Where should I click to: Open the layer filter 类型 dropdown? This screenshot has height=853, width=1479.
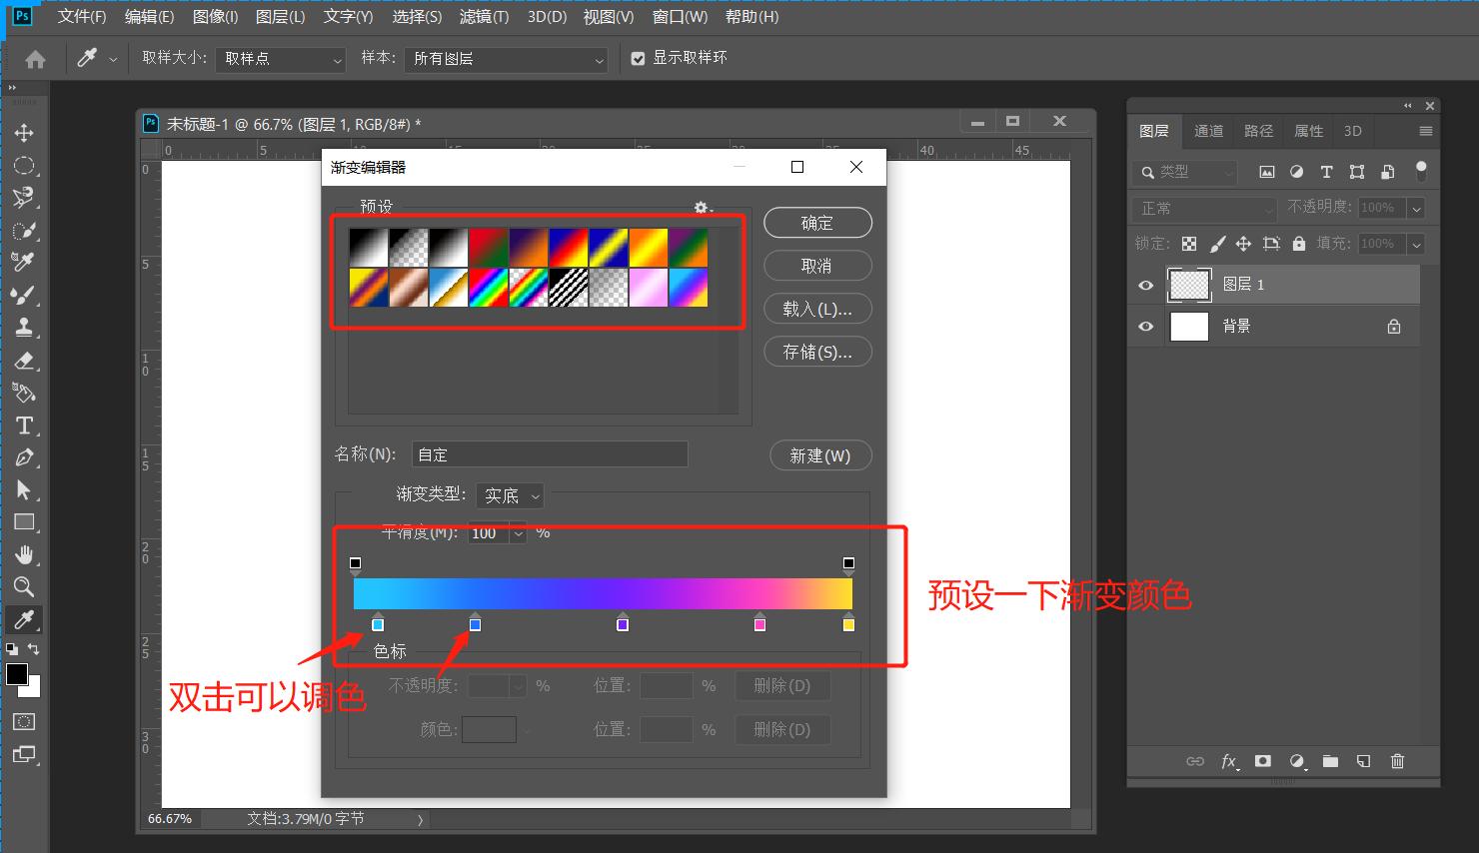point(1186,172)
